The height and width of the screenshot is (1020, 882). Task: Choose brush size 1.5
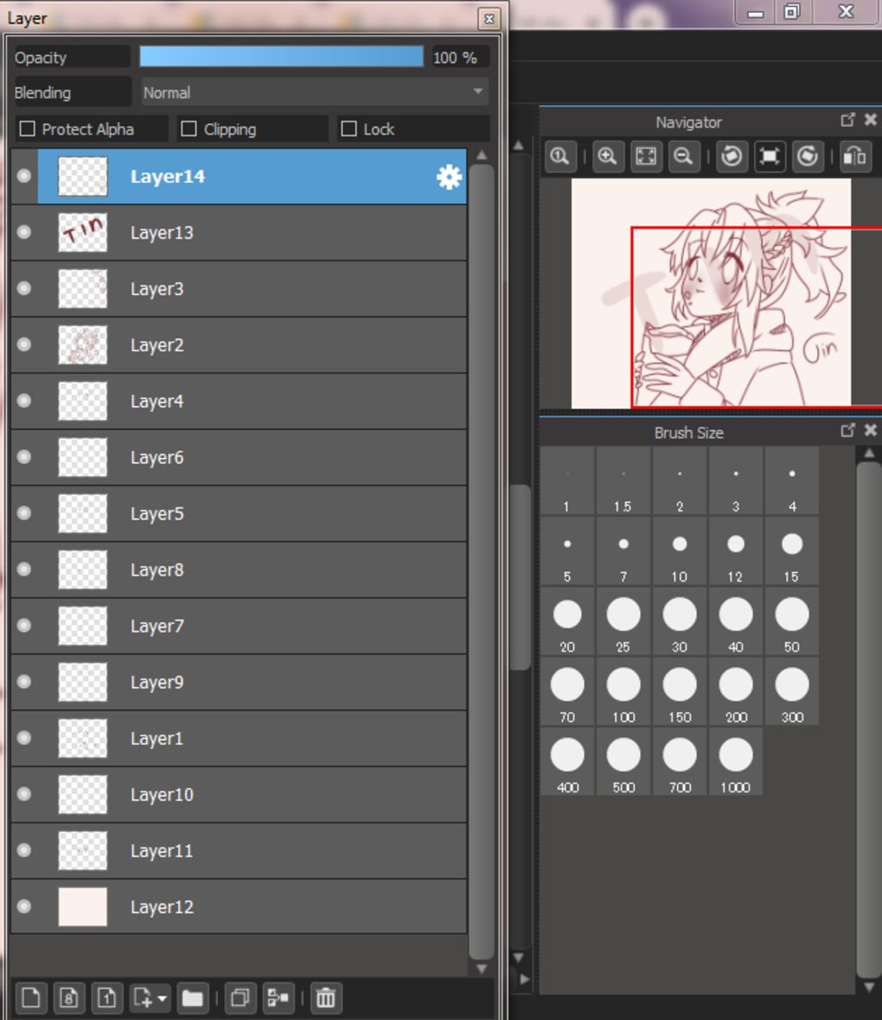(x=623, y=481)
